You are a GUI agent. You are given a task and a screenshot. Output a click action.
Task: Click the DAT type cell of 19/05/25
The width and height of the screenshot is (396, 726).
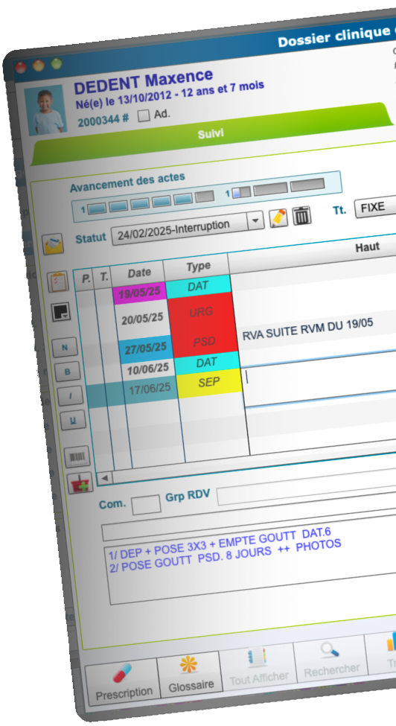(x=197, y=287)
